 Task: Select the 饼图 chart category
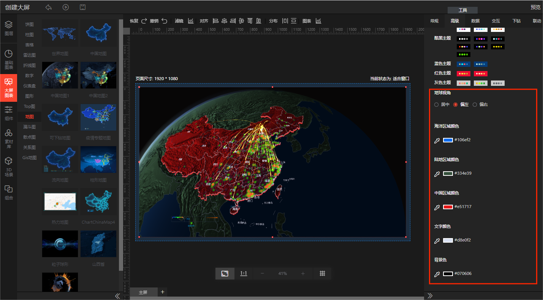tap(29, 24)
